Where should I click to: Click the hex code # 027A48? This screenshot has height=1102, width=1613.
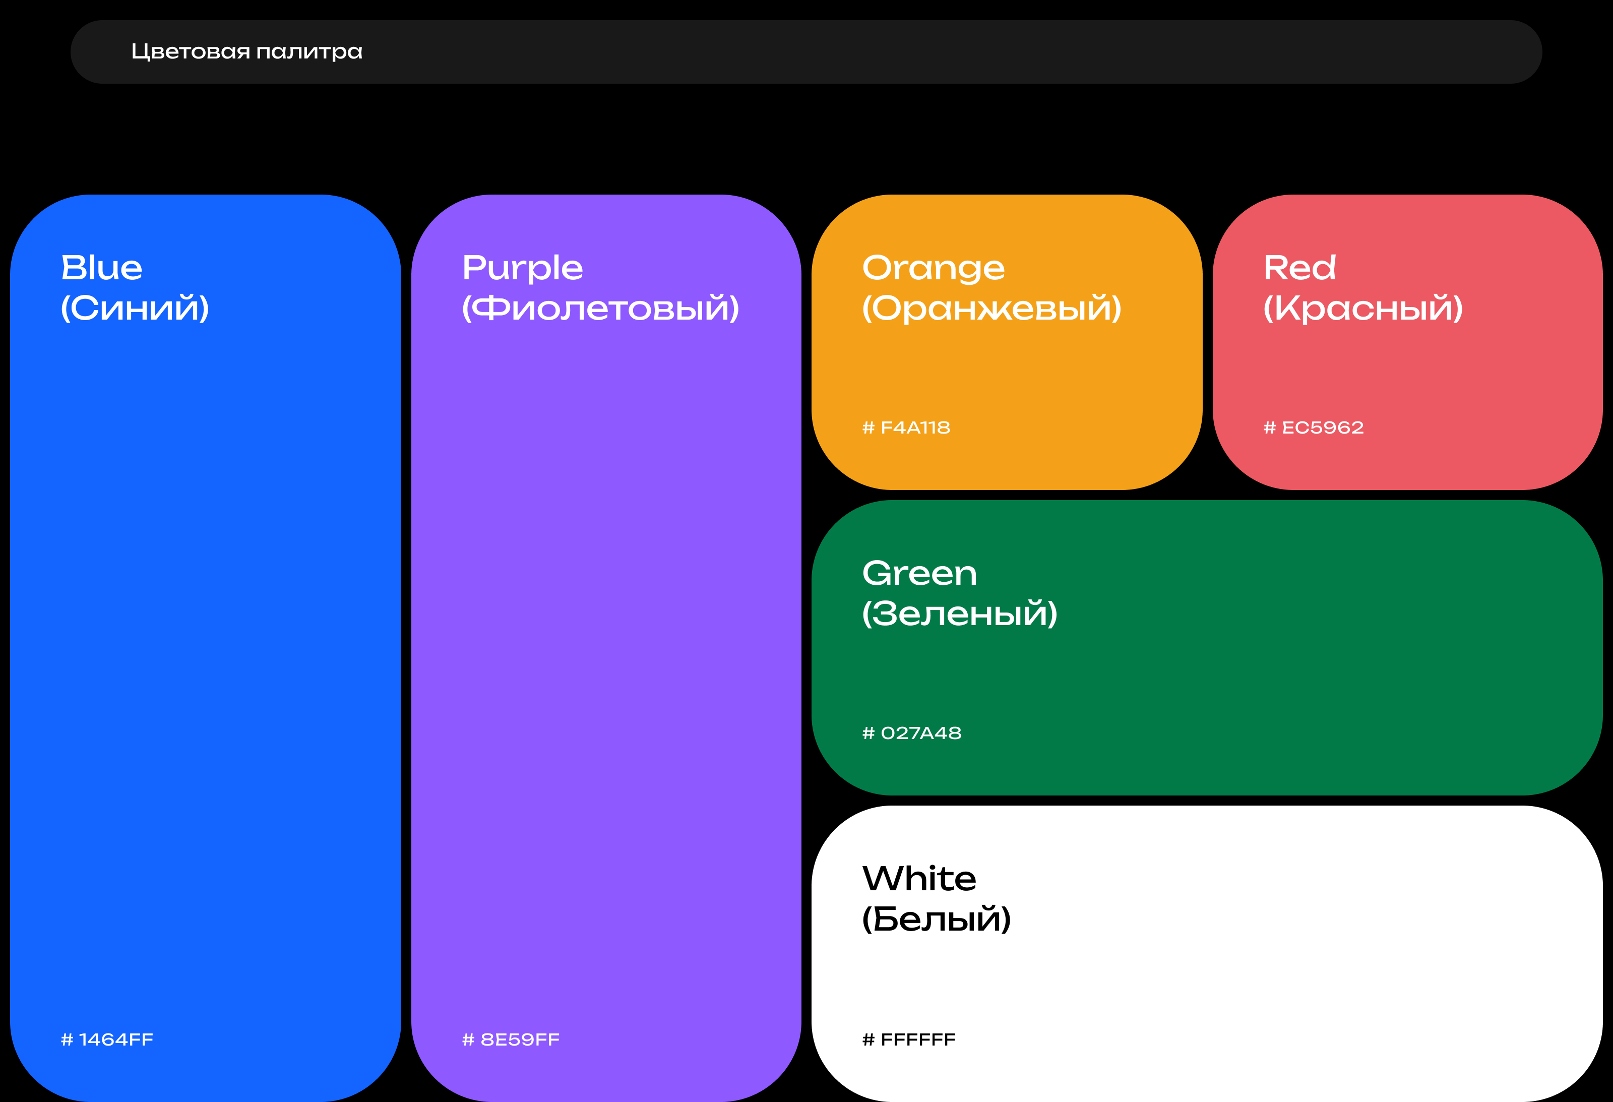[911, 733]
